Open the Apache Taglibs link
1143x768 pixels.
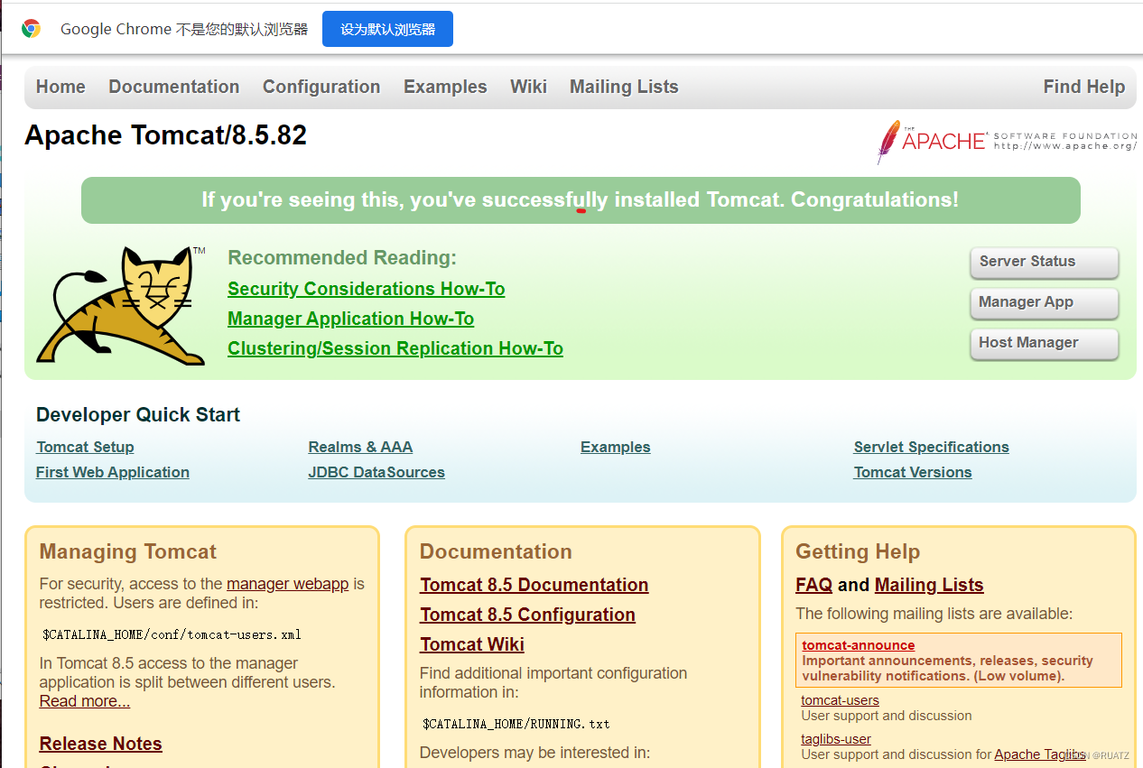(1040, 754)
